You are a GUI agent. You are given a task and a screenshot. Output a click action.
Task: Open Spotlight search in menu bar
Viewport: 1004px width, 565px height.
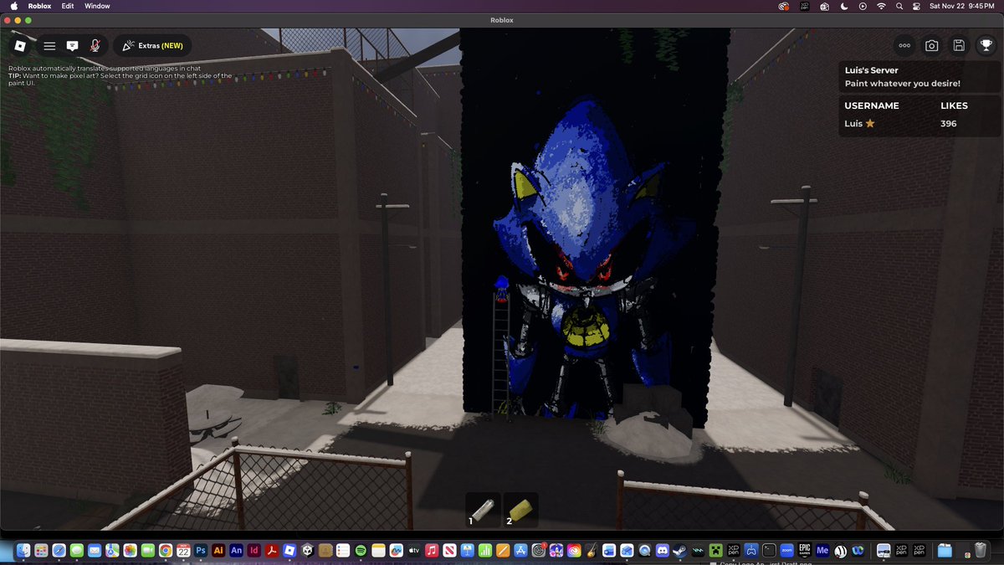tap(899, 6)
